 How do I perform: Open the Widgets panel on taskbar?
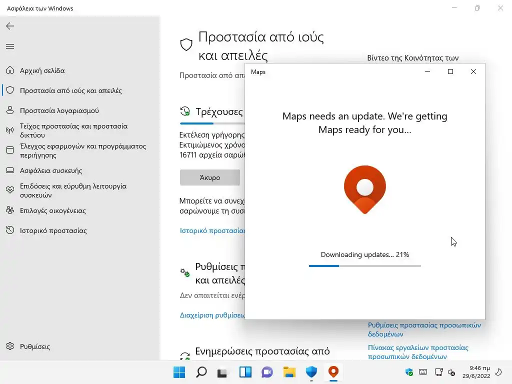(245, 372)
